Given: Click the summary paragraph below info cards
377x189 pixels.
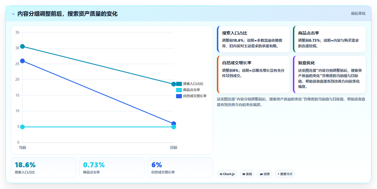Looking at the screenshot, I should pos(291,102).
